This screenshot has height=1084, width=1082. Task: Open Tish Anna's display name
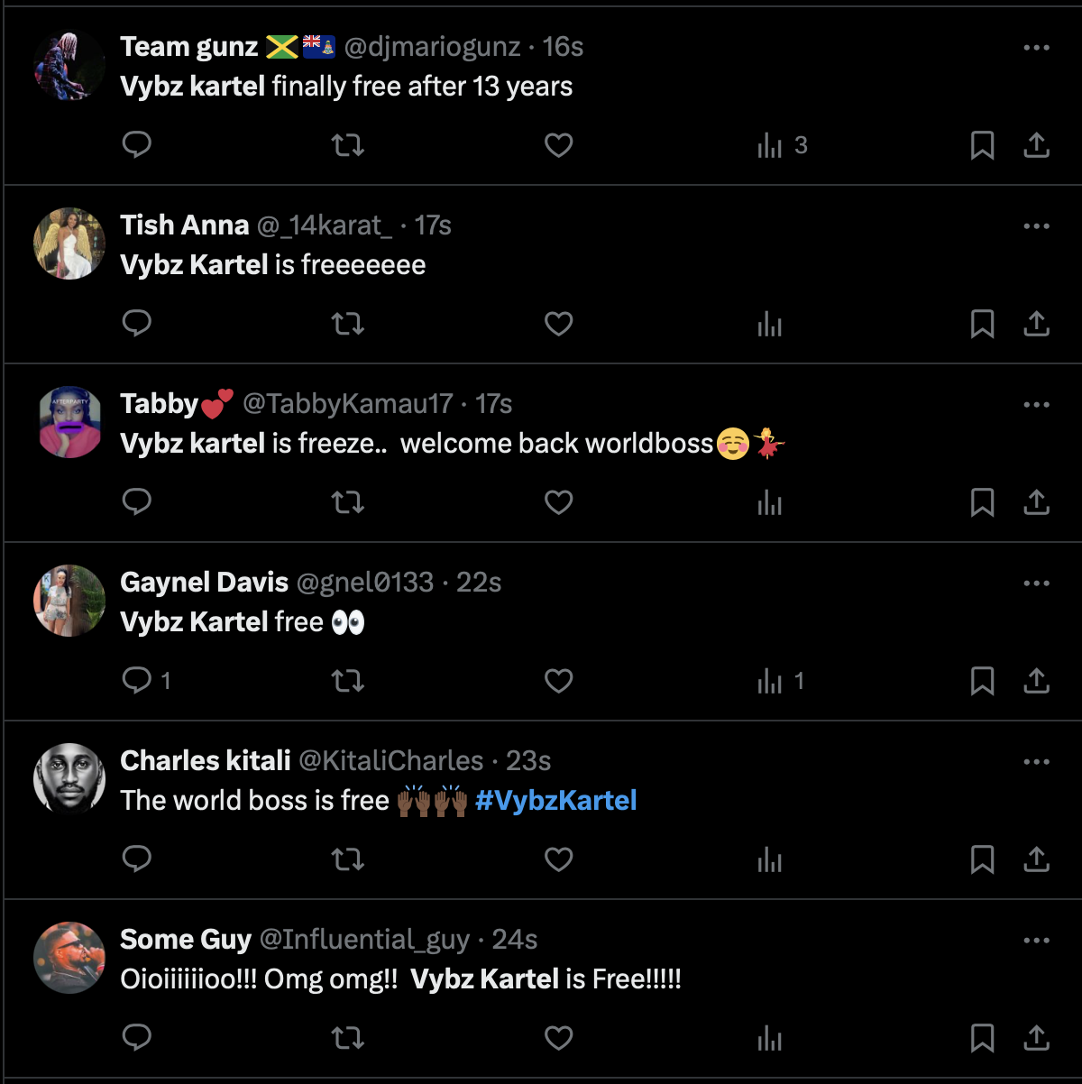[184, 225]
